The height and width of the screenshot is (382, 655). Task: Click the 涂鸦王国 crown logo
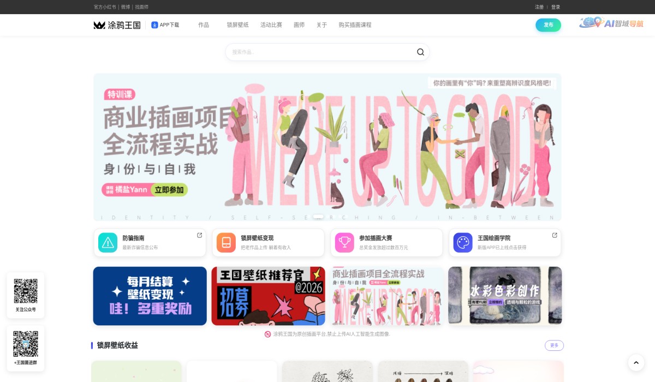(99, 25)
